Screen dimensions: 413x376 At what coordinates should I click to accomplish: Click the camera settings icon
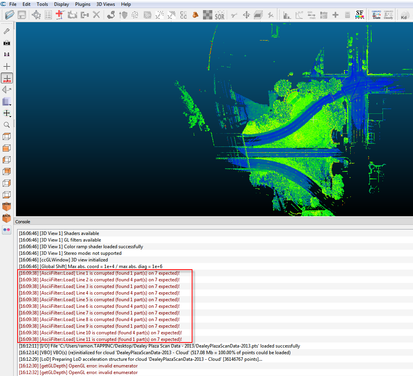7,43
